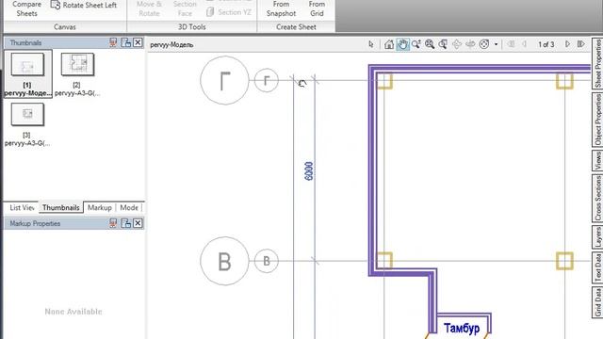This screenshot has width=603, height=339.
Task: Click the small В axis bubble
Action: pos(267,261)
